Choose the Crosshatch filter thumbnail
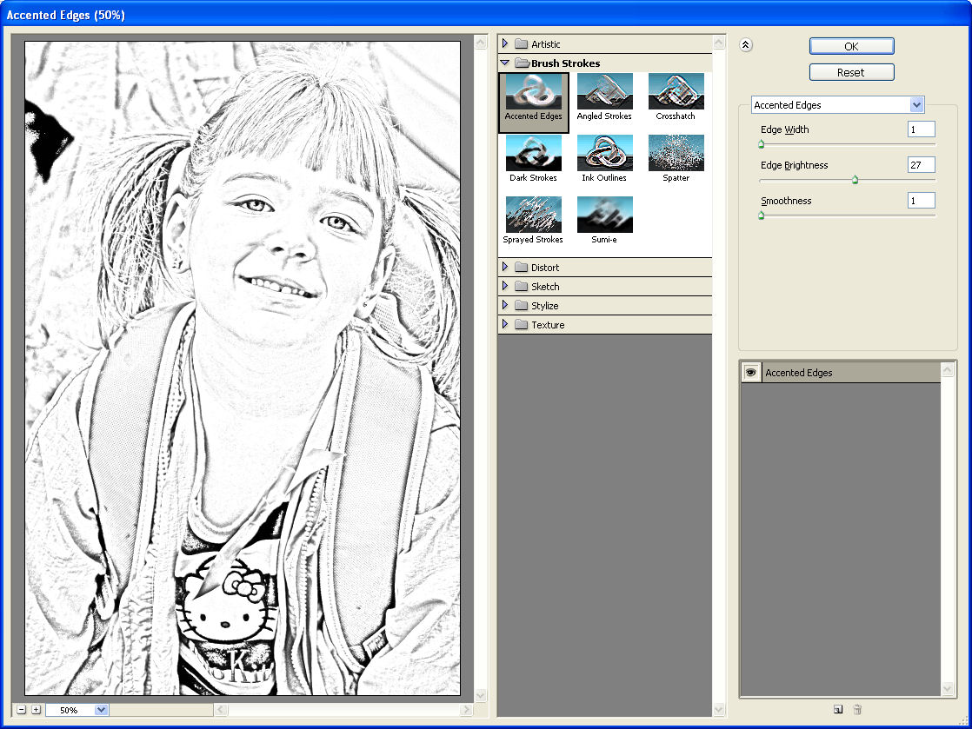The image size is (972, 729). 676,91
